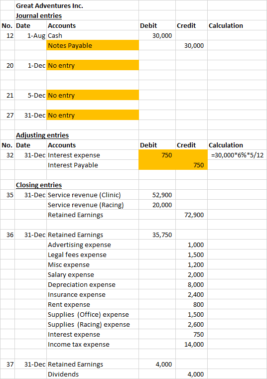
Task: Click the Income tax expense 14,000 credit
Action: (192, 344)
